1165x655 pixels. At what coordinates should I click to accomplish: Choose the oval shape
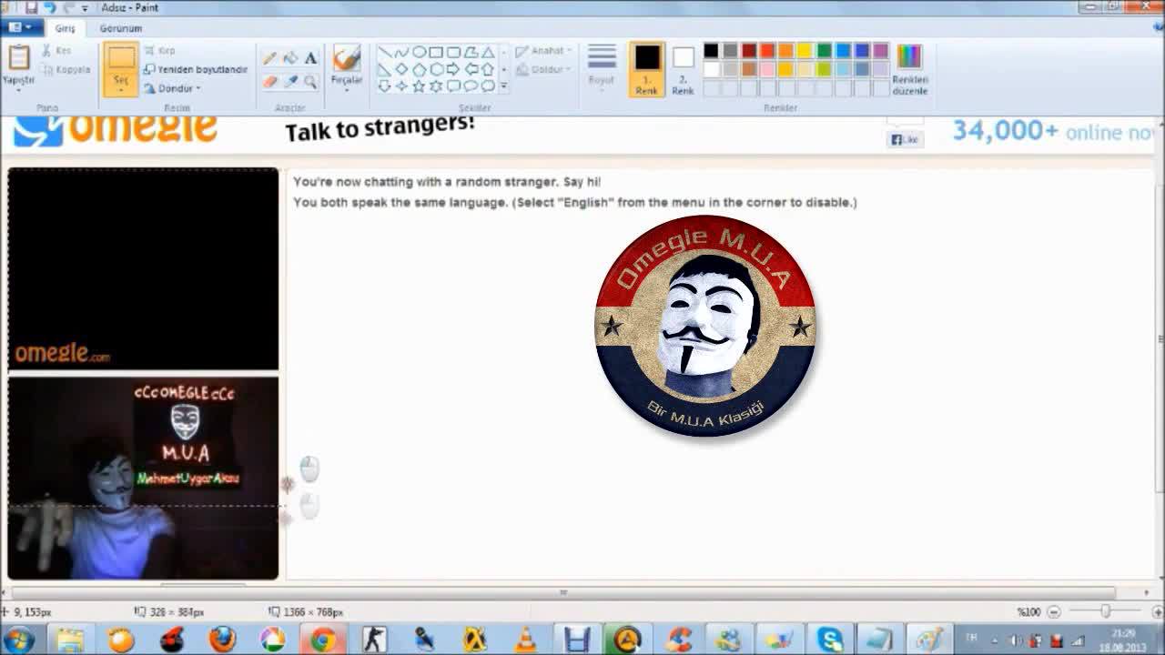pyautogui.click(x=419, y=53)
